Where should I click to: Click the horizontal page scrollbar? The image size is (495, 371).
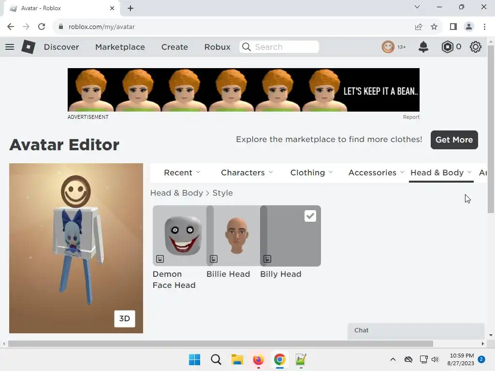[x=220, y=344]
